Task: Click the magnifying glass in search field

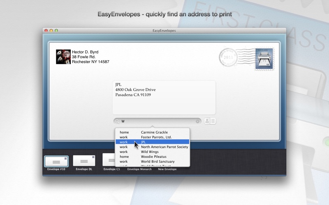Action: pos(117,121)
